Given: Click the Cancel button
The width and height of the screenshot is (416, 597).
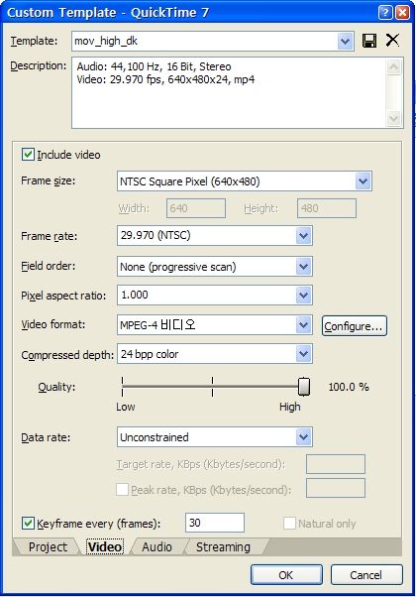Looking at the screenshot, I should tap(366, 574).
